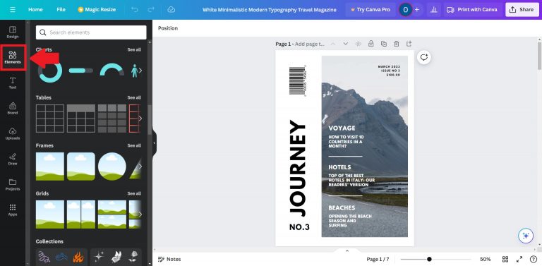The image size is (542, 266).
Task: Open the 50% zoom menu
Action: click(x=486, y=259)
